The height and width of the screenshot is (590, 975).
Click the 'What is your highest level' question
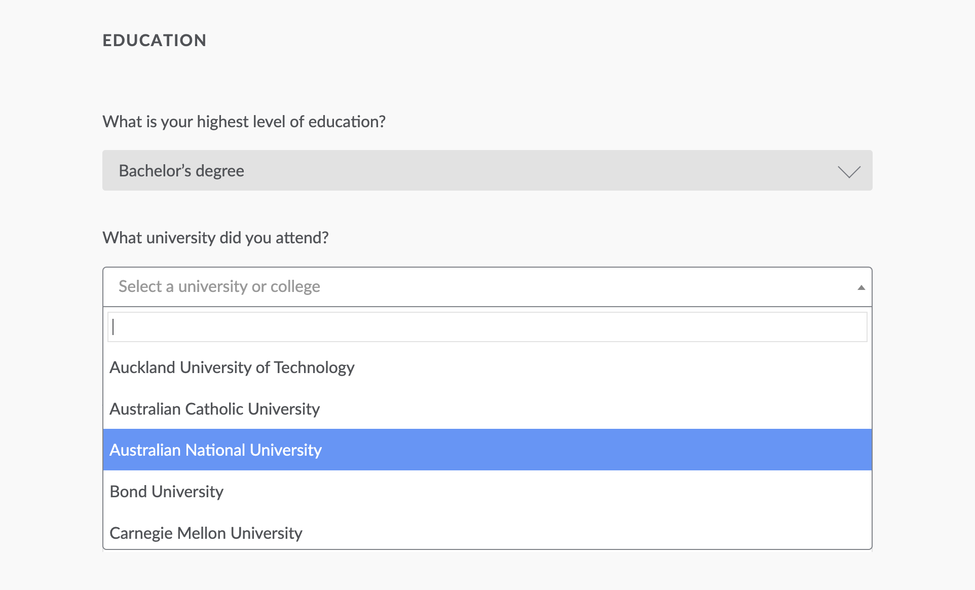(243, 121)
